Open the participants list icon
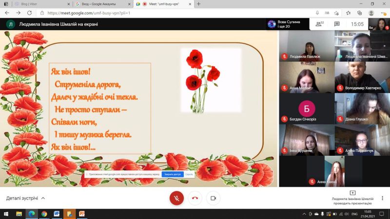Screen dimensions: 390x219 point(319,24)
